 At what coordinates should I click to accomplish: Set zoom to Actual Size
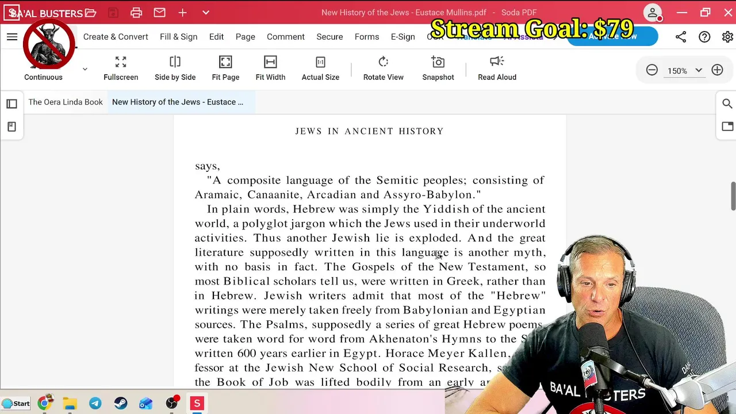point(320,68)
